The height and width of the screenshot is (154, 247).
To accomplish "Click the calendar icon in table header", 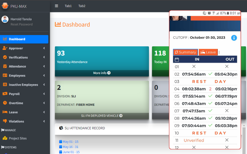I will [x=177, y=59].
